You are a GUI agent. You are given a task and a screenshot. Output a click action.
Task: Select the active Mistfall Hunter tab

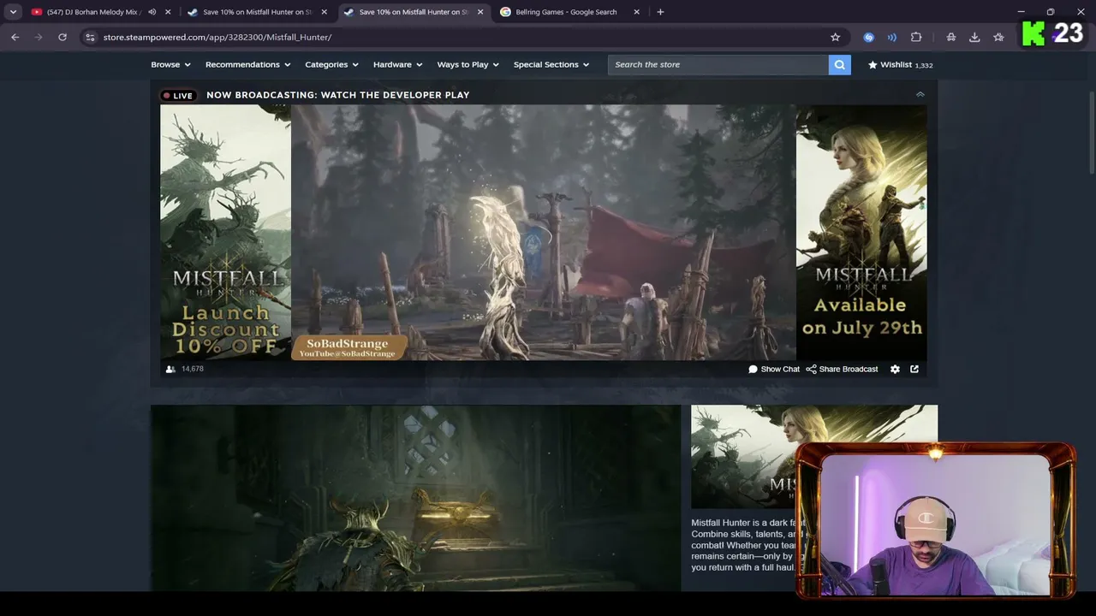414,12
